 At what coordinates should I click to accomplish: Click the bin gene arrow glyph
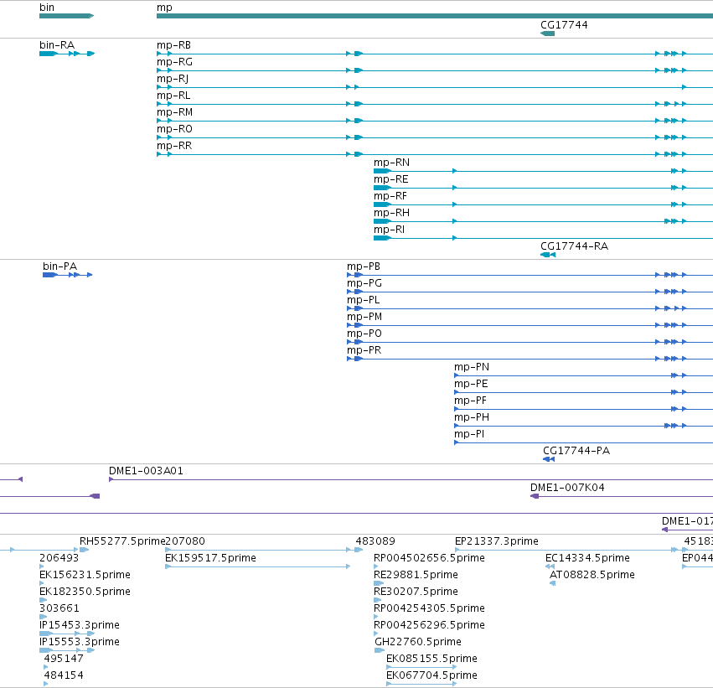pos(66,16)
